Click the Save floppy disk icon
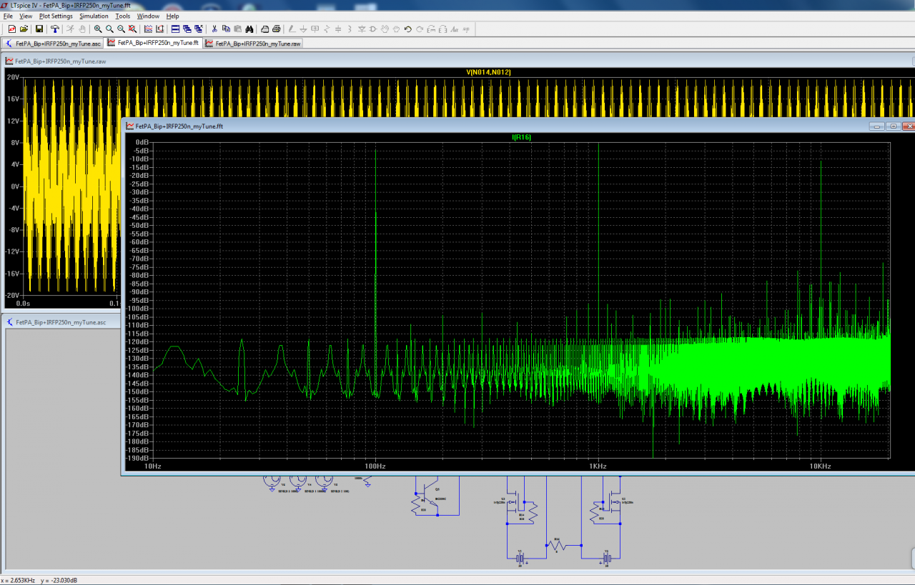 coord(39,29)
